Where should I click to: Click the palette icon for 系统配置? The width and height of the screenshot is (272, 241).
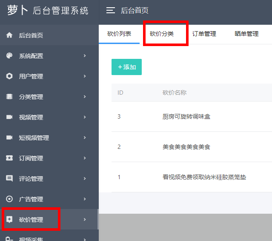click(x=9, y=55)
